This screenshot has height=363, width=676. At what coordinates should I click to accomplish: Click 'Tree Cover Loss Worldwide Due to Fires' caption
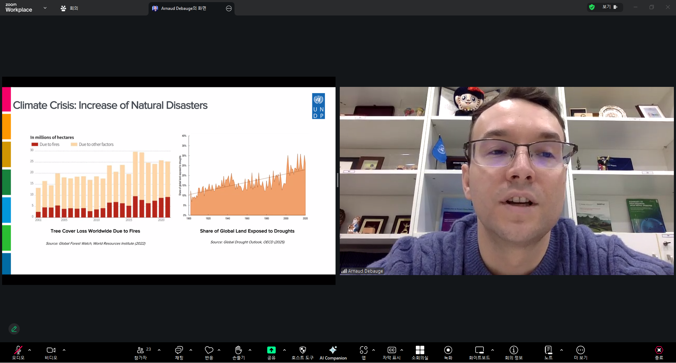(95, 231)
